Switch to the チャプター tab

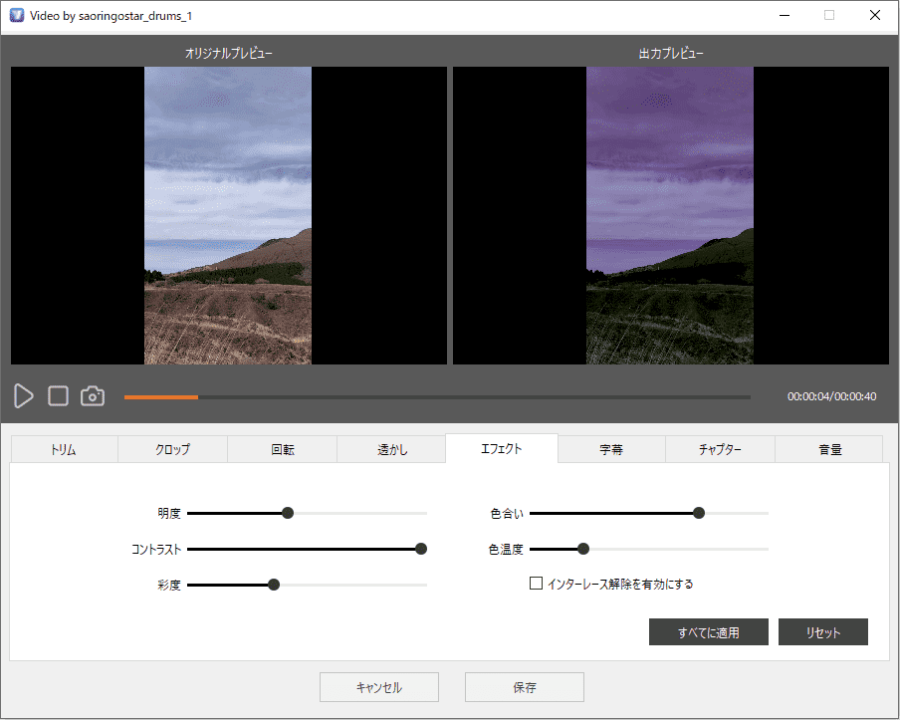[720, 449]
